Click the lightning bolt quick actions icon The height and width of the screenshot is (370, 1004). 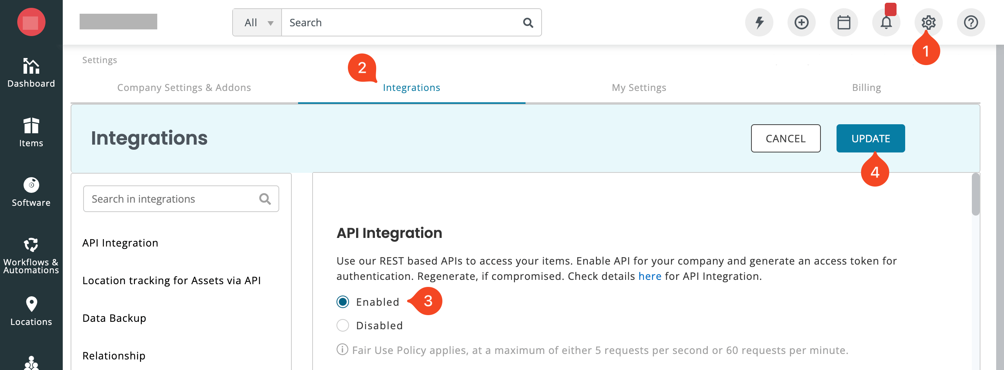(x=759, y=22)
